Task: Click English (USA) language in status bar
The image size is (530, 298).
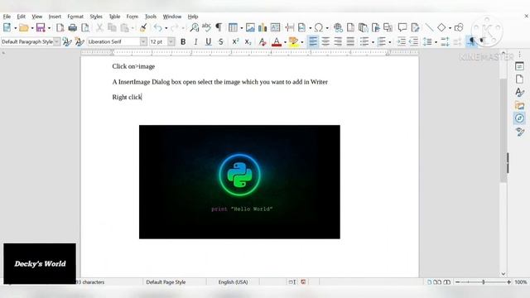Action: [233, 281]
